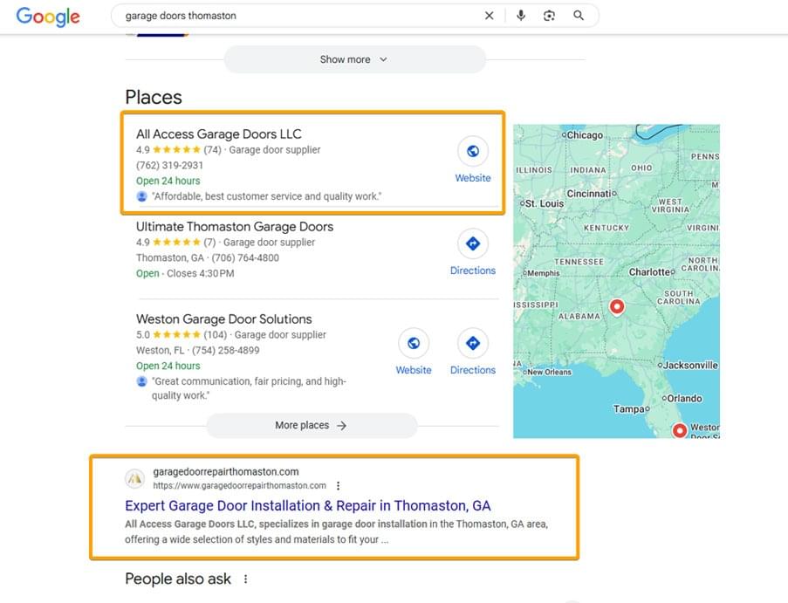The height and width of the screenshot is (603, 788).
Task: Click phone number (754) 258-4899
Action: 226,350
